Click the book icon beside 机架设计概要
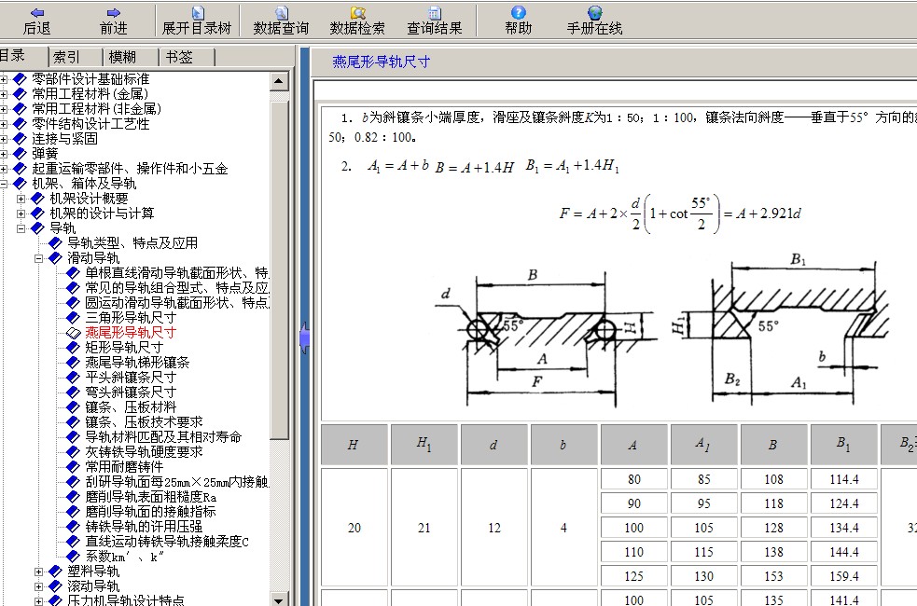This screenshot has width=917, height=606. pyautogui.click(x=37, y=198)
